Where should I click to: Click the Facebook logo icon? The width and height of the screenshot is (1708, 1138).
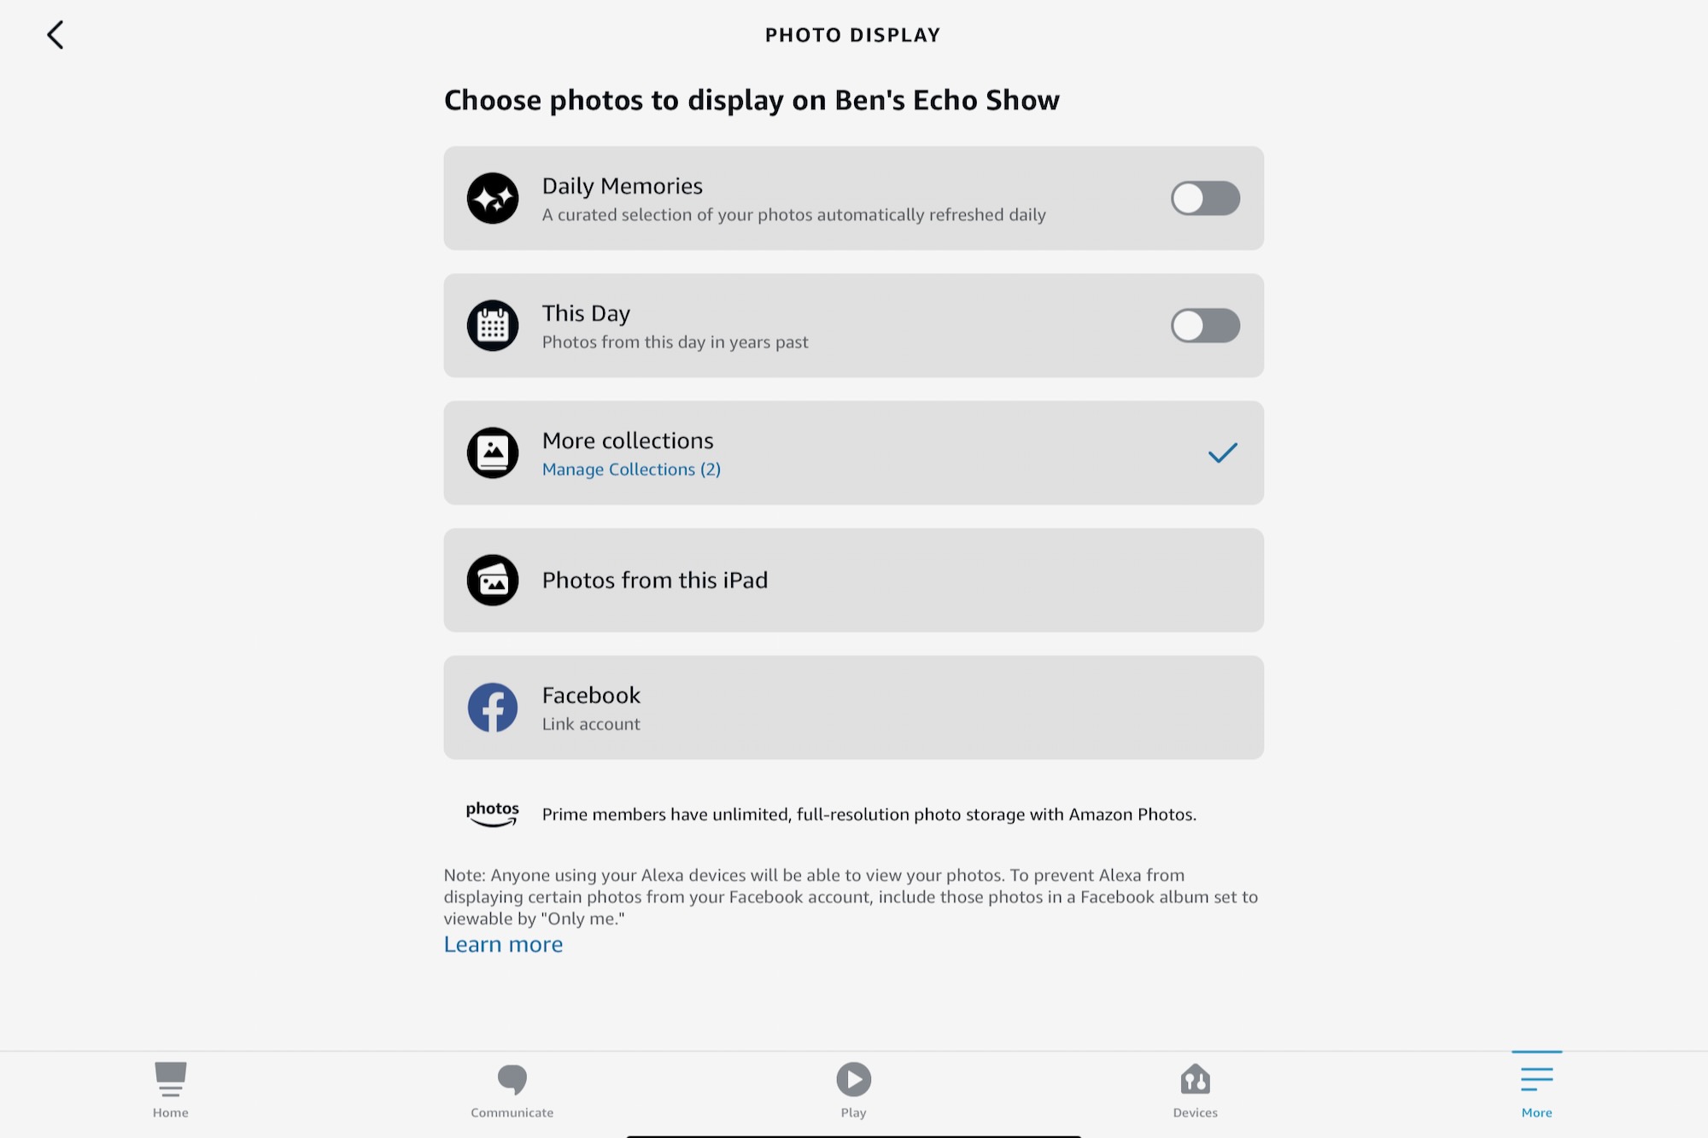tap(491, 706)
